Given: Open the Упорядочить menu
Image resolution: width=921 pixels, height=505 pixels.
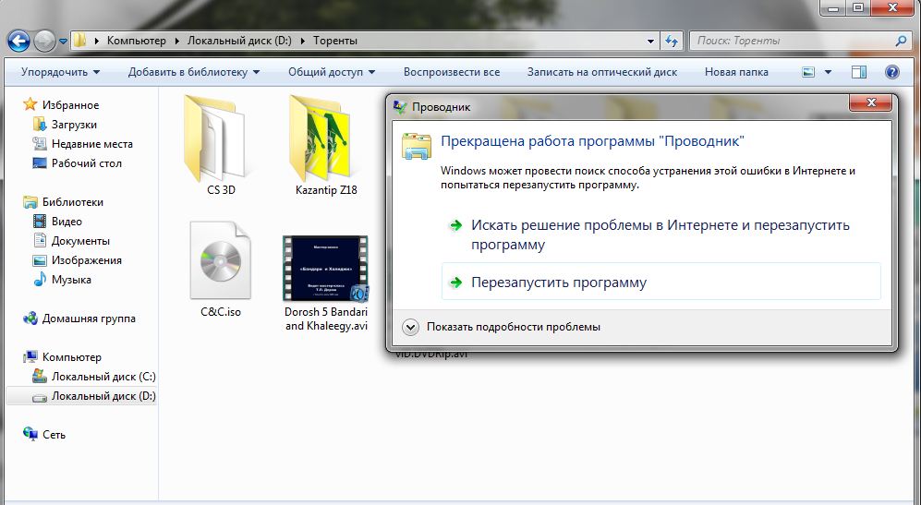Looking at the screenshot, I should click(60, 72).
